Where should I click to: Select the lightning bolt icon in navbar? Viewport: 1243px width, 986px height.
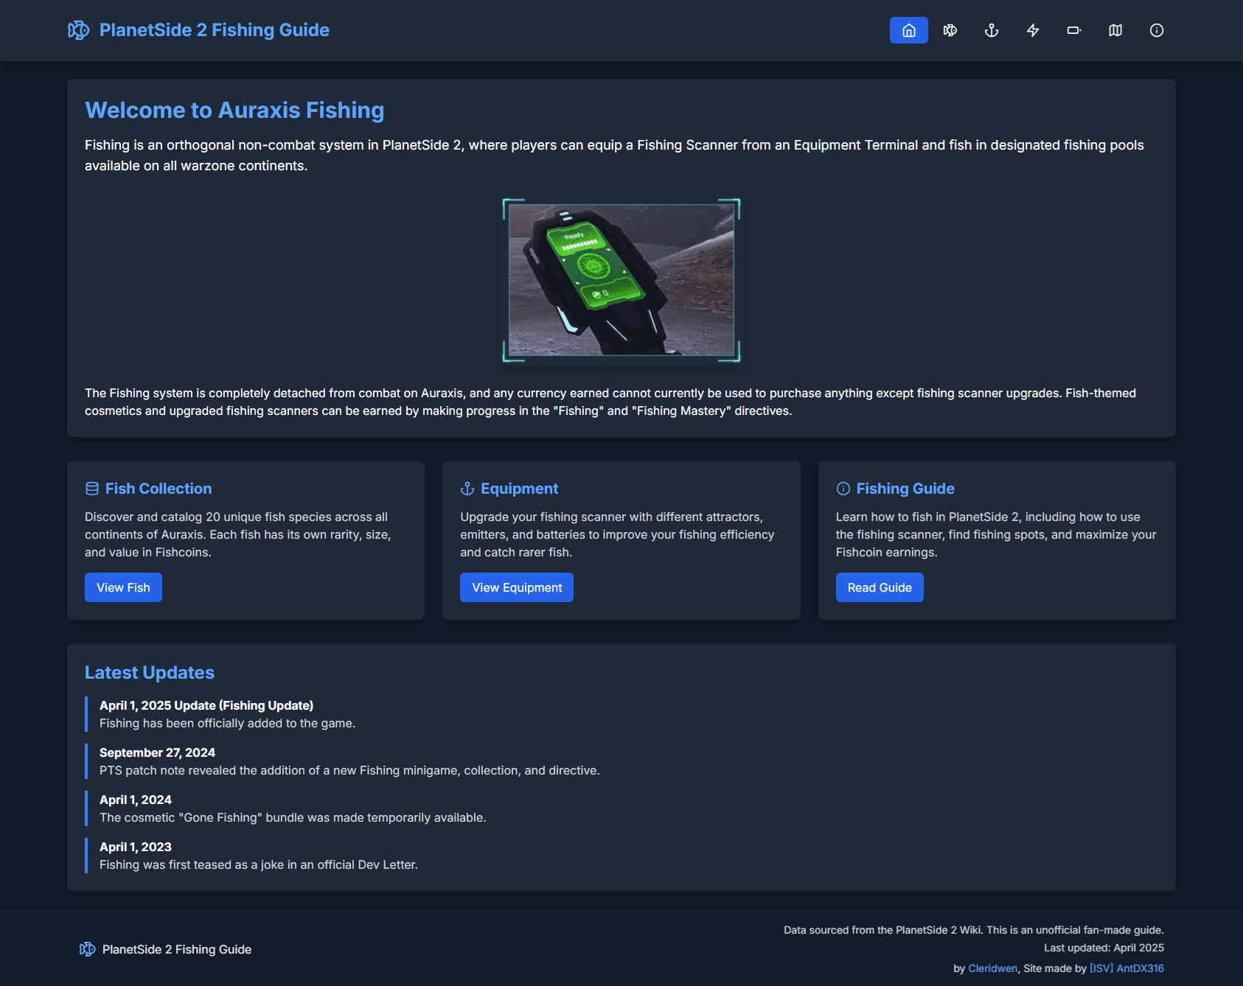point(1032,30)
